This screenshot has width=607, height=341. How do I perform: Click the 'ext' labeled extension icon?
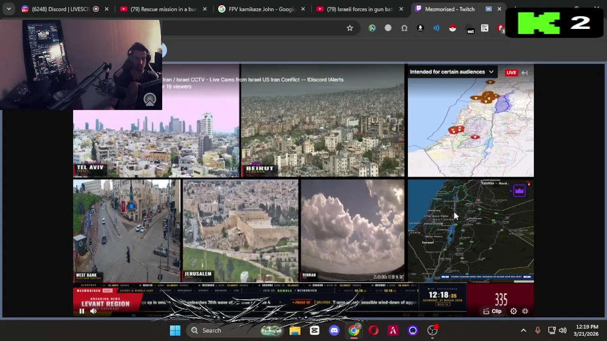click(x=470, y=29)
